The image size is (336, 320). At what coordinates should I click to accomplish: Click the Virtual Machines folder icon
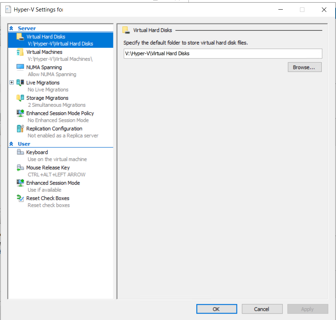[20, 52]
